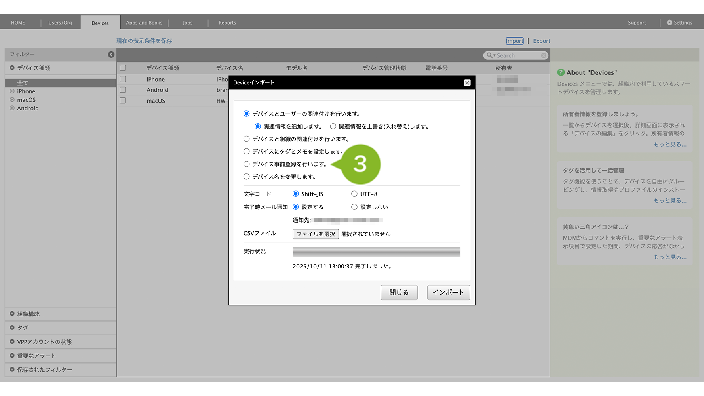Click the Settings gear icon

click(670, 23)
